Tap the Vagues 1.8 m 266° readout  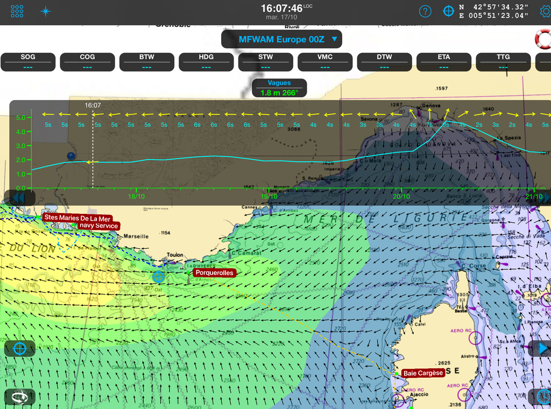pyautogui.click(x=279, y=88)
